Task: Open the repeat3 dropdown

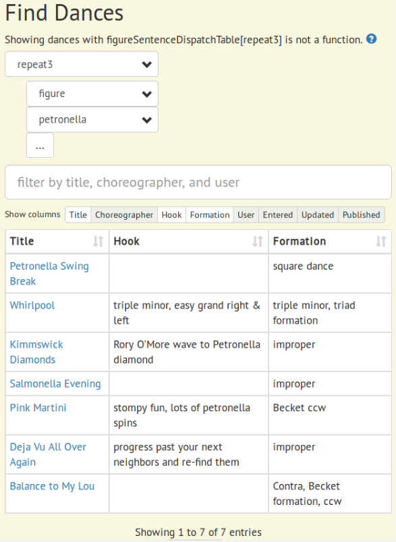Action: coord(82,64)
